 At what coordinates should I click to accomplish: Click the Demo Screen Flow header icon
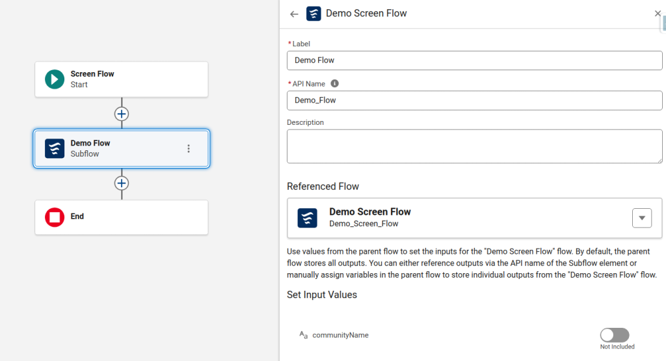[x=313, y=14]
